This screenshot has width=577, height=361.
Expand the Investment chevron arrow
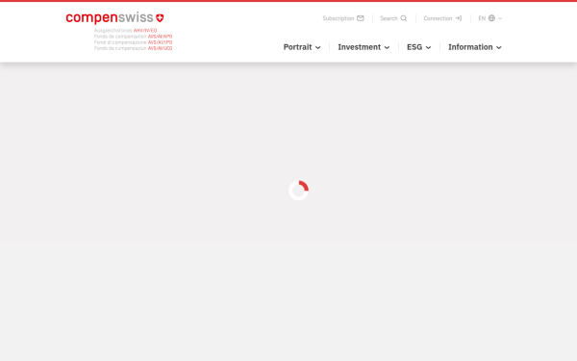coord(387,47)
